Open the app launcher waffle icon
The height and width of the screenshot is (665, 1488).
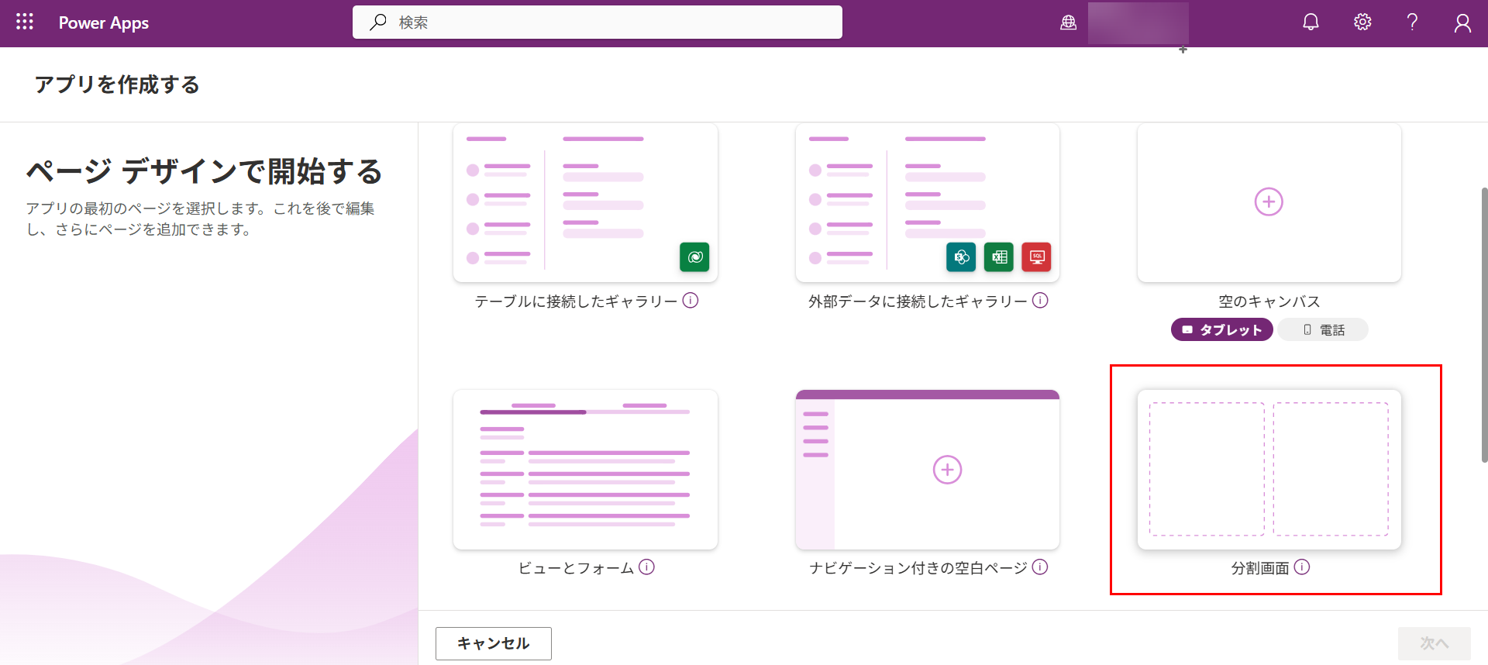(25, 22)
